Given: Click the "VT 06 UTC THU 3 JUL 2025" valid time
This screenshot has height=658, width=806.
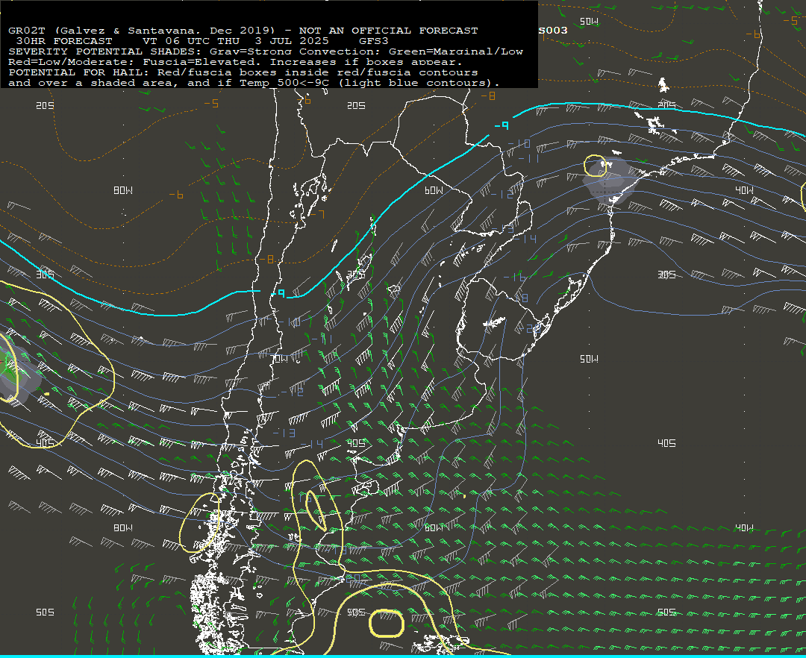Looking at the screenshot, I should [235, 41].
